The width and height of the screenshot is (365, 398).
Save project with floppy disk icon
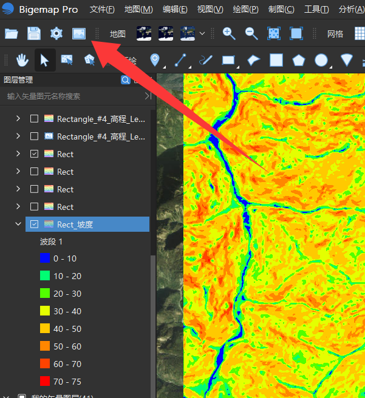click(34, 33)
